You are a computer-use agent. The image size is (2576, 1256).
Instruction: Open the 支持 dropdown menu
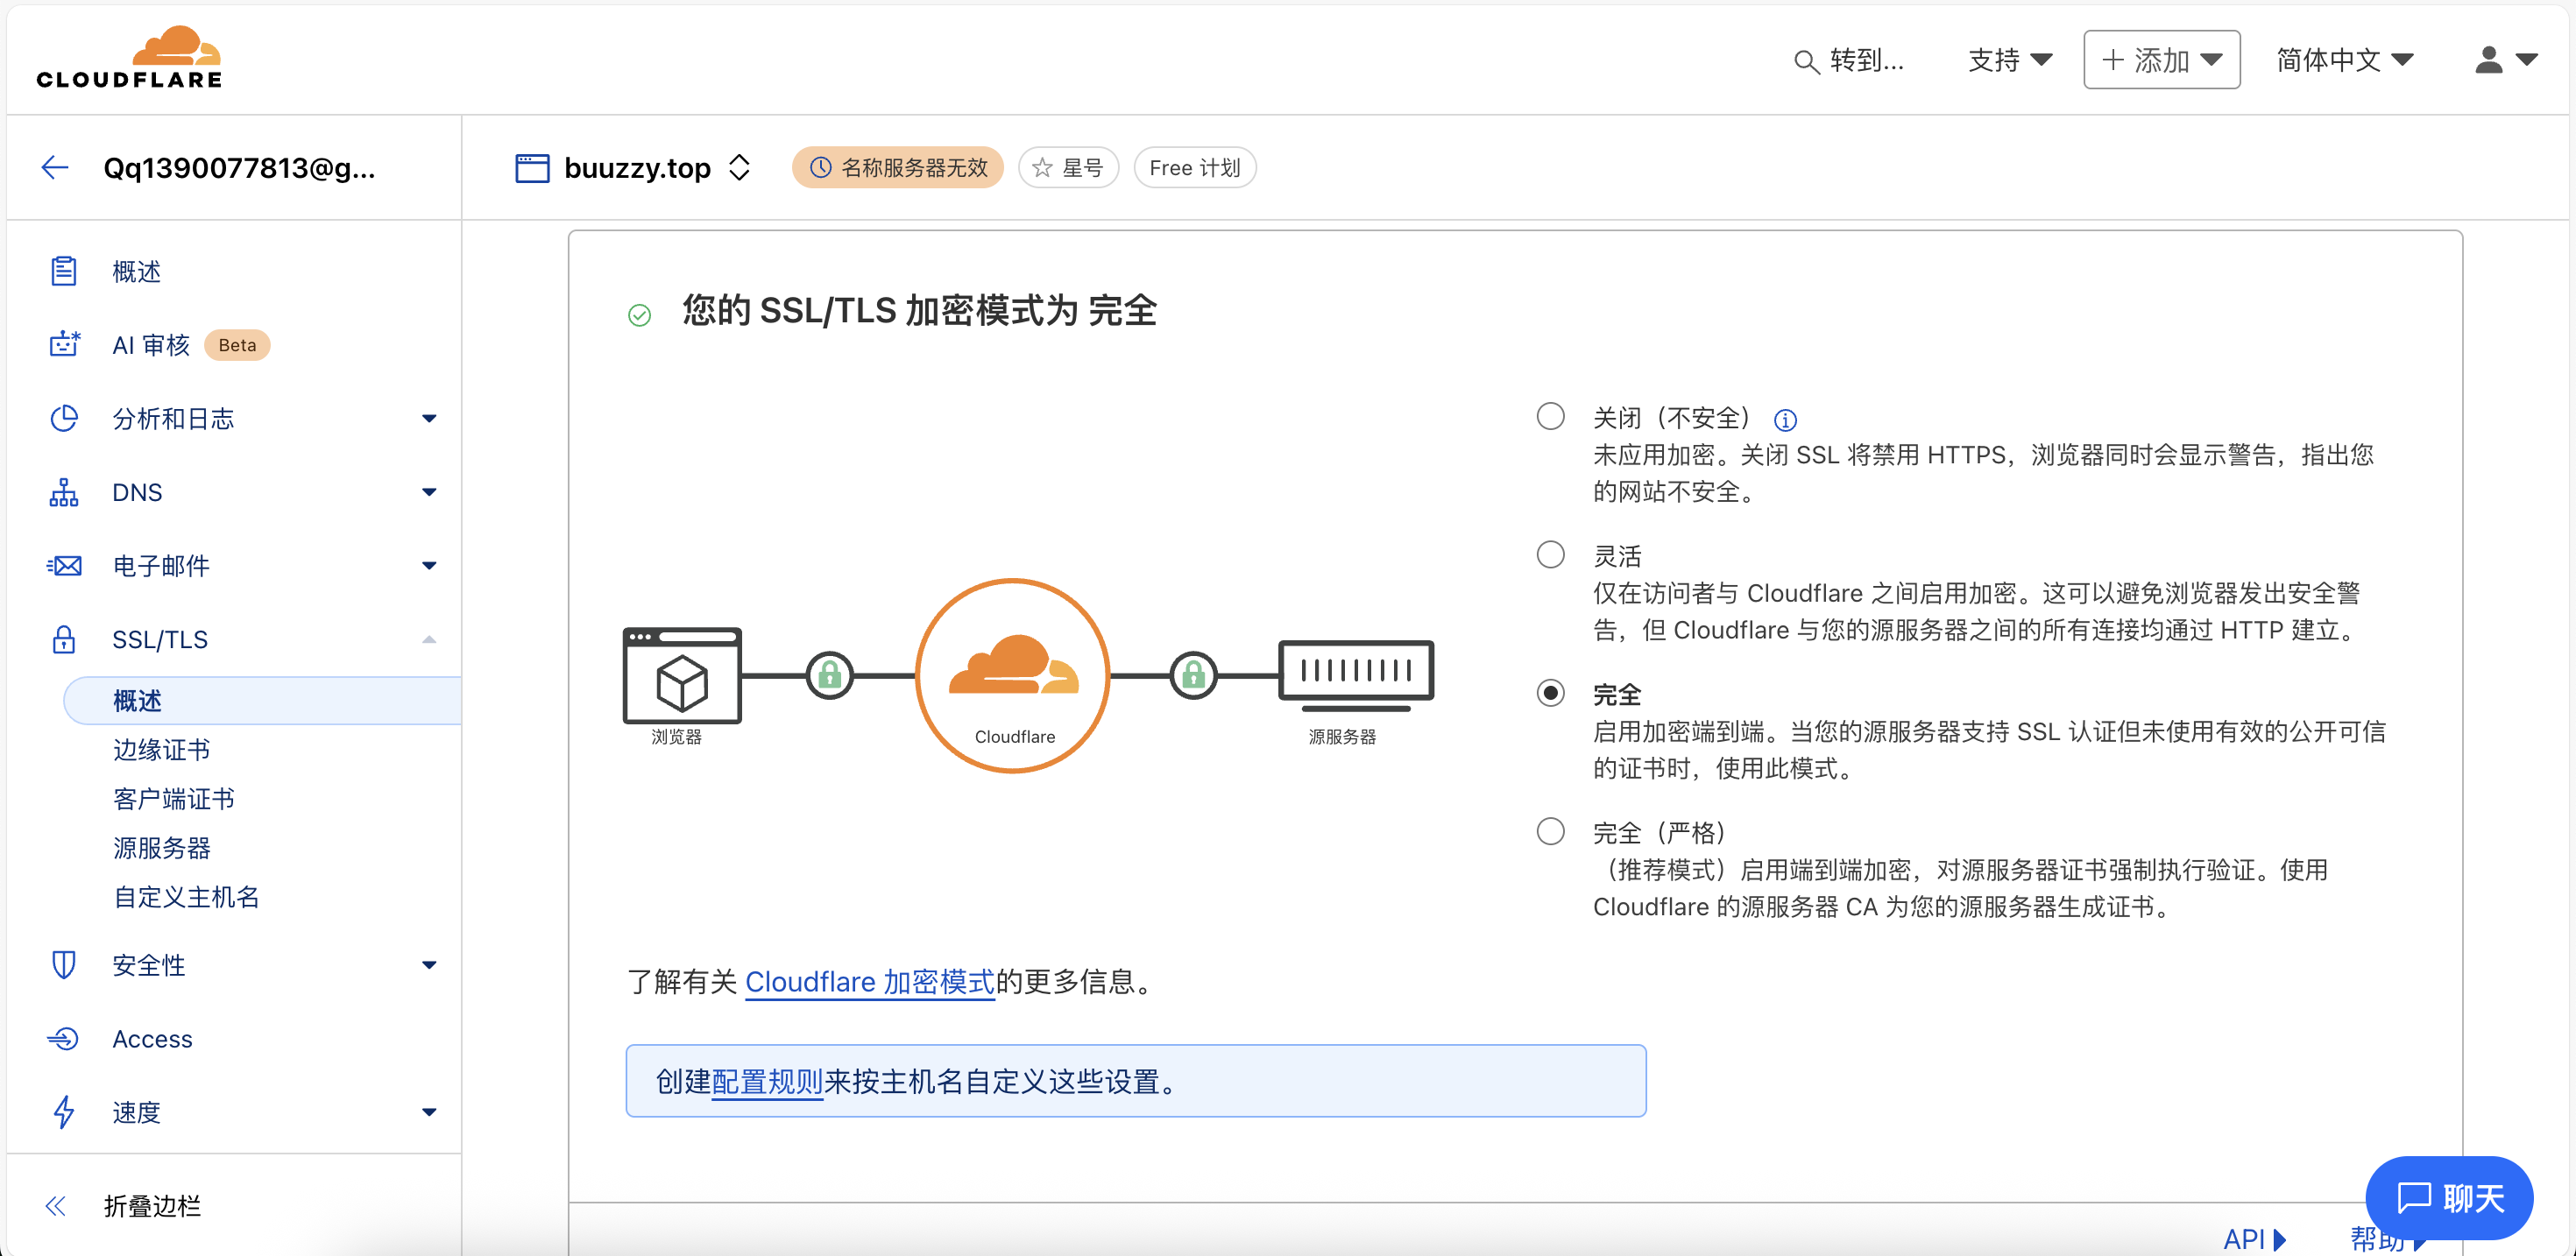(2010, 60)
